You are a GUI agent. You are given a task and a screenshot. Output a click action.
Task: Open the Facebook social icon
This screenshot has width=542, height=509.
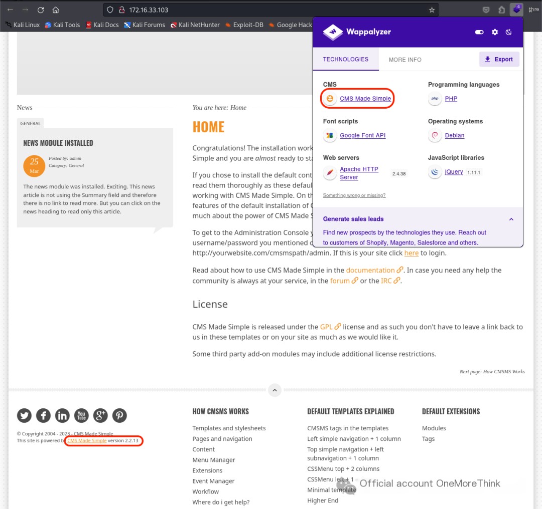[43, 415]
